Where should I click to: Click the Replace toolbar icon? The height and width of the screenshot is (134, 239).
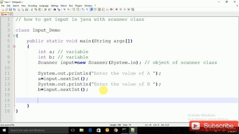[x=59, y=9]
